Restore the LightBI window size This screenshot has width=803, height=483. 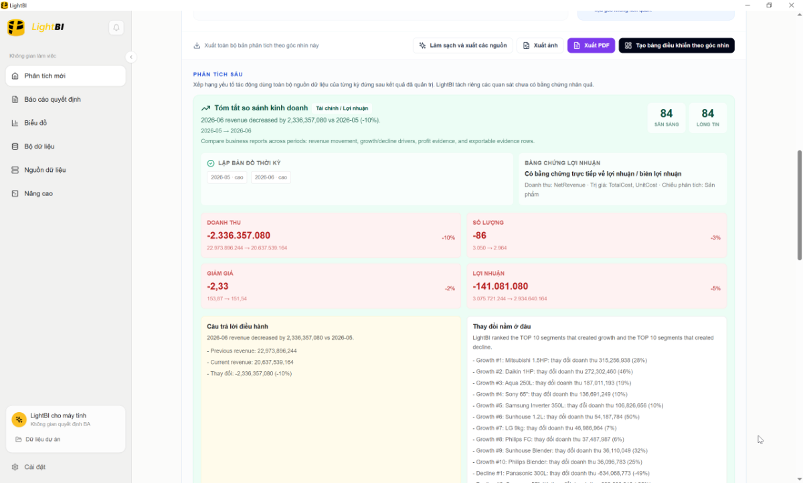pos(770,5)
